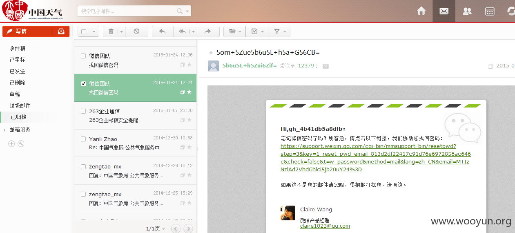The width and height of the screenshot is (515, 233).
Task: Star the Yanli Zhao email
Action: tap(189, 147)
